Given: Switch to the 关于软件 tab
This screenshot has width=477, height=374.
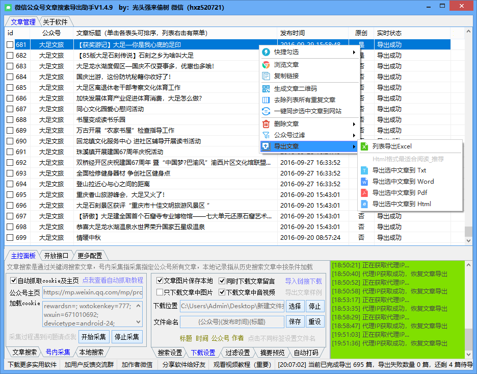Looking at the screenshot, I should 55,22.
